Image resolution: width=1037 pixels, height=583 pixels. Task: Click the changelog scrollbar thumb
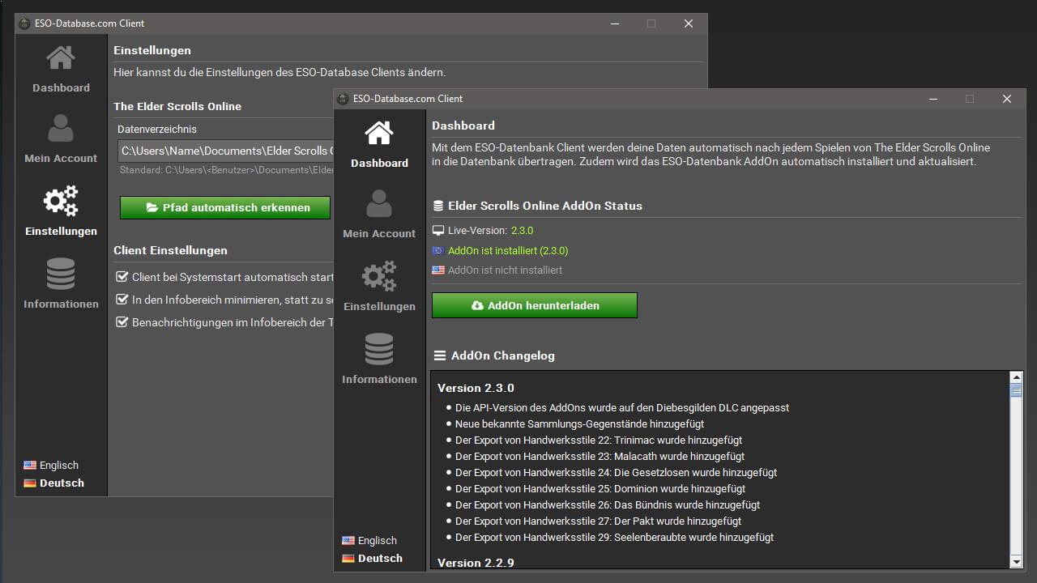click(1016, 390)
